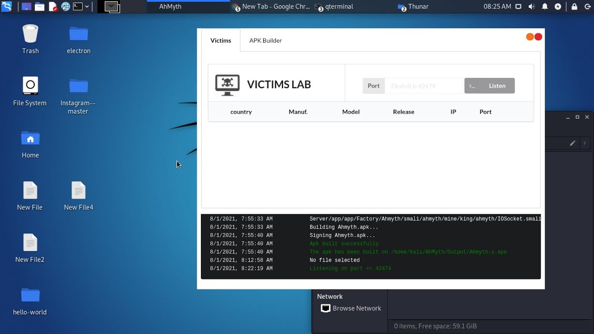Viewport: 594px width, 334px height.
Task: Open the Trash desktop icon
Action: pyautogui.click(x=30, y=39)
